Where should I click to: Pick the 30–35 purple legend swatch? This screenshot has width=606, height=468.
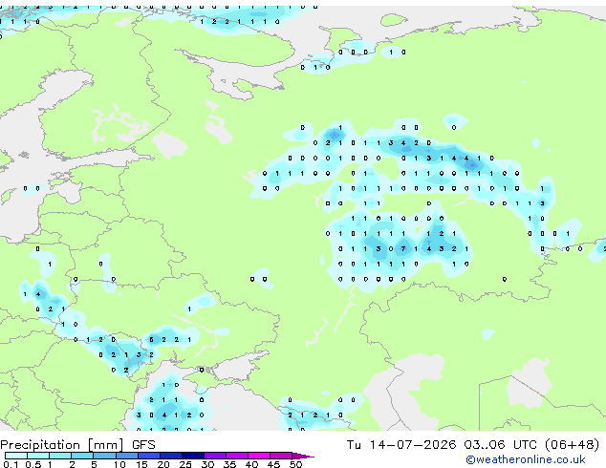215,456
